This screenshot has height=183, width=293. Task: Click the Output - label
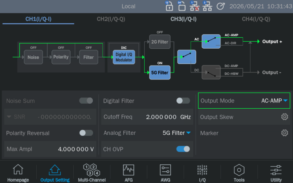coord(271,72)
